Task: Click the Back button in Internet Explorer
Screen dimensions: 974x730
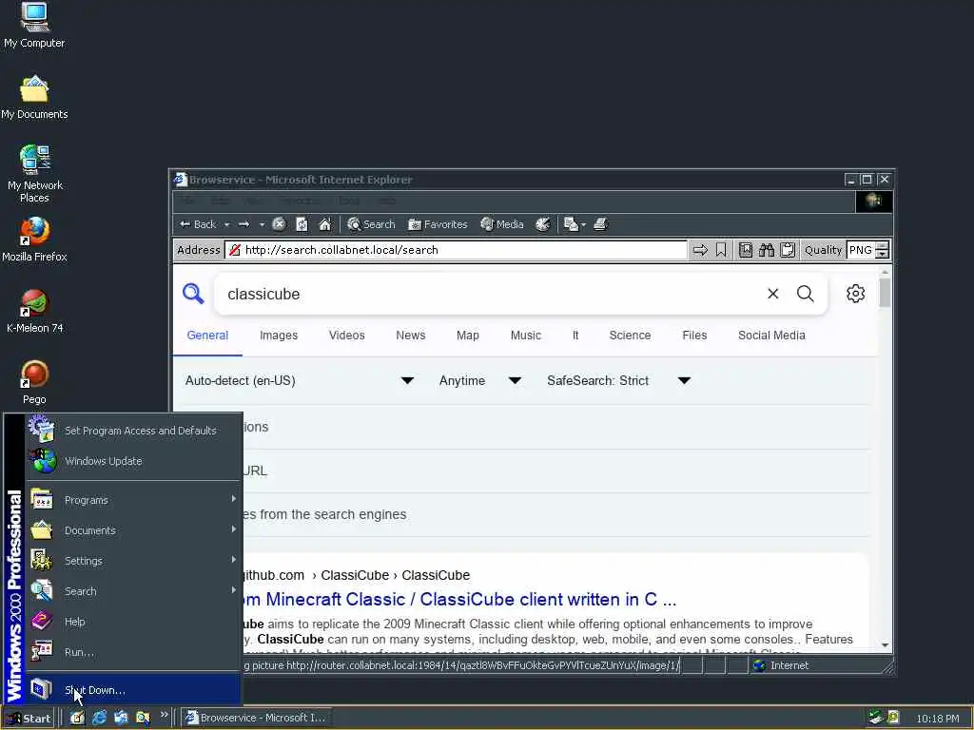Action: pos(198,224)
